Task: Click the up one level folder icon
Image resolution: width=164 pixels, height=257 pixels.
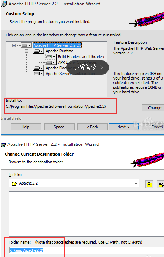Action: [x=150, y=185]
